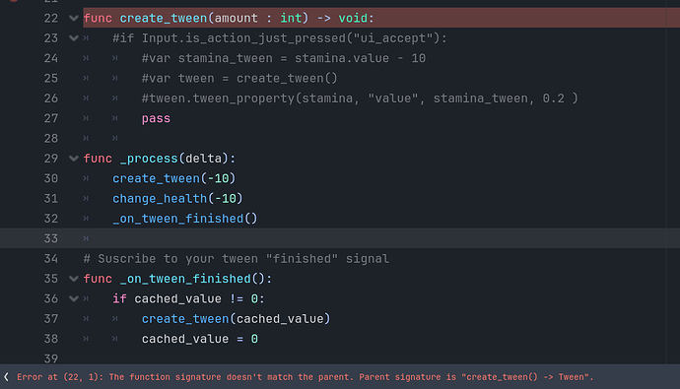The image size is (680, 389).
Task: Collapse the _process function fold arrow
Action: coord(74,159)
